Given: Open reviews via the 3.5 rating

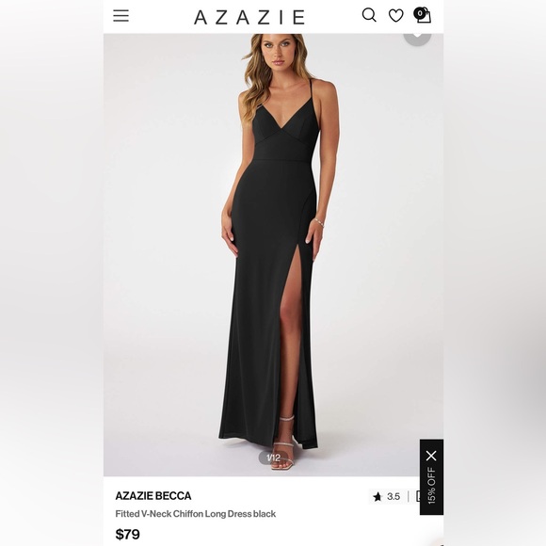Looking at the screenshot, I should (x=393, y=496).
